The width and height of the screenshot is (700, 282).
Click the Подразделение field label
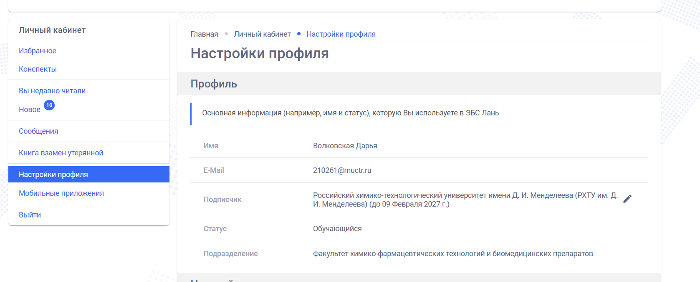(x=230, y=254)
